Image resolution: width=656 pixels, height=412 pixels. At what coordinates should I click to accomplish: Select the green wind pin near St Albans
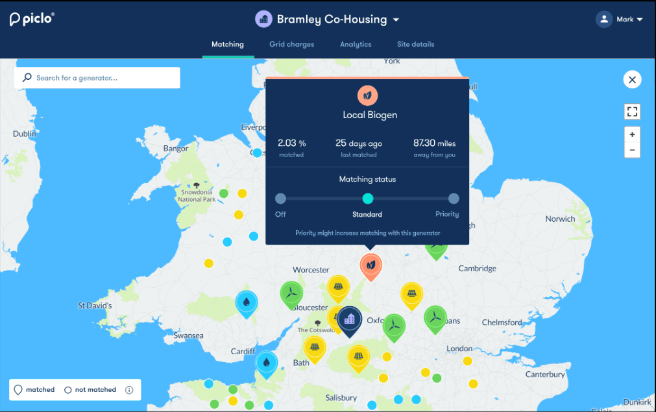(x=435, y=320)
